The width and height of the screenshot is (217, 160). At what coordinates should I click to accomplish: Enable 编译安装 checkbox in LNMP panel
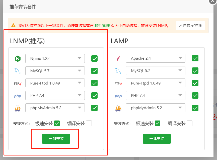click(89, 123)
